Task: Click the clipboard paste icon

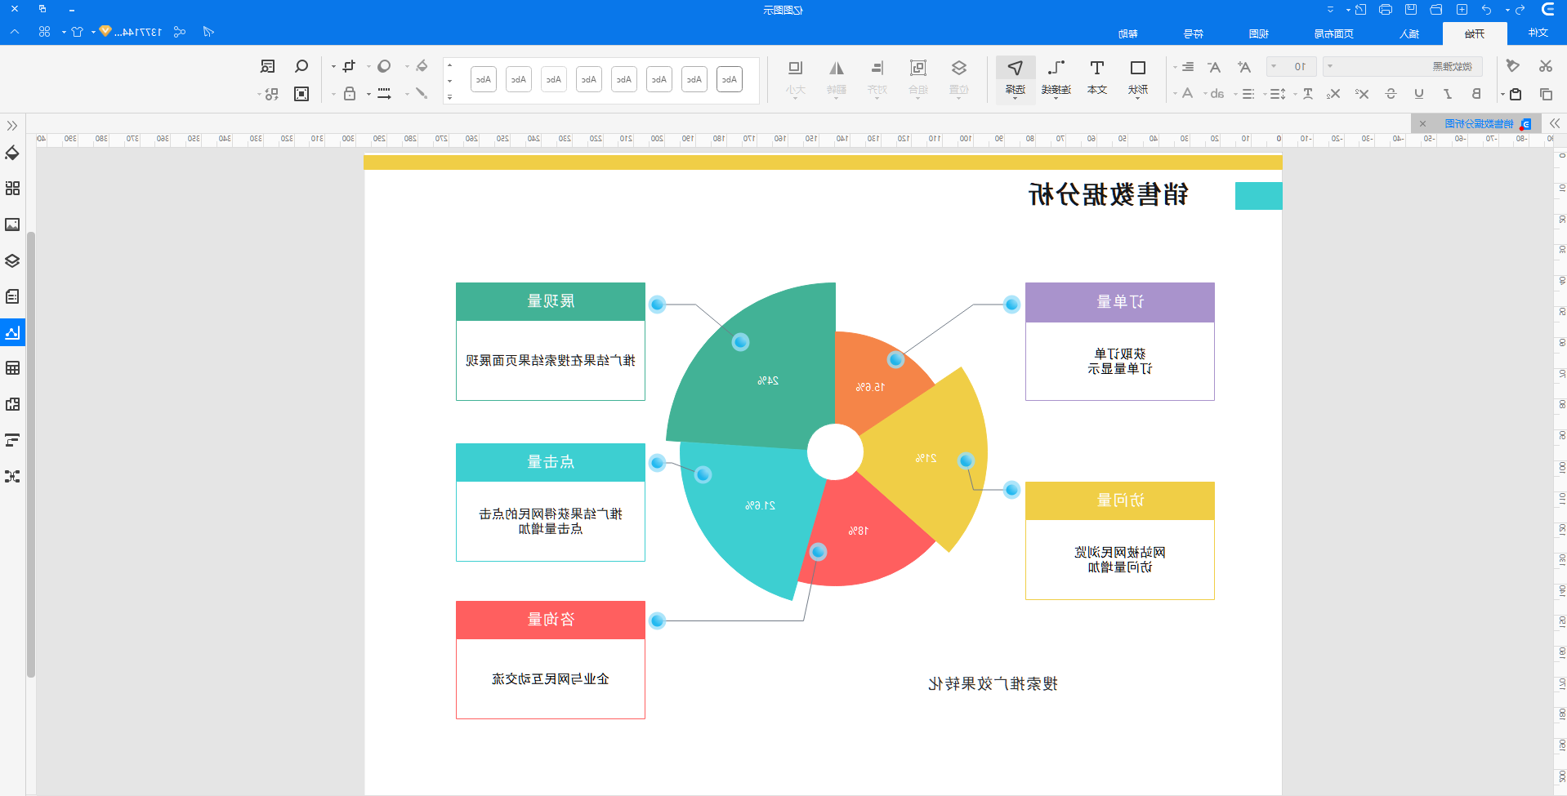Action: click(1516, 94)
